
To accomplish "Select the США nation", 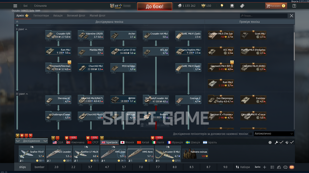I will (58, 142).
